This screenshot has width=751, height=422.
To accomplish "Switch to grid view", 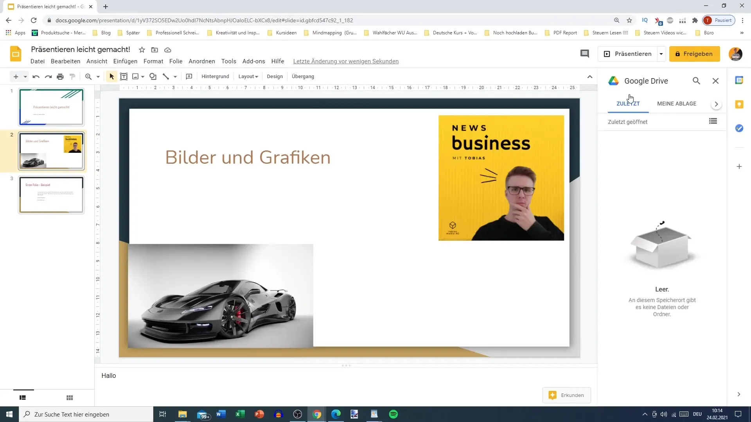I will pos(70,398).
